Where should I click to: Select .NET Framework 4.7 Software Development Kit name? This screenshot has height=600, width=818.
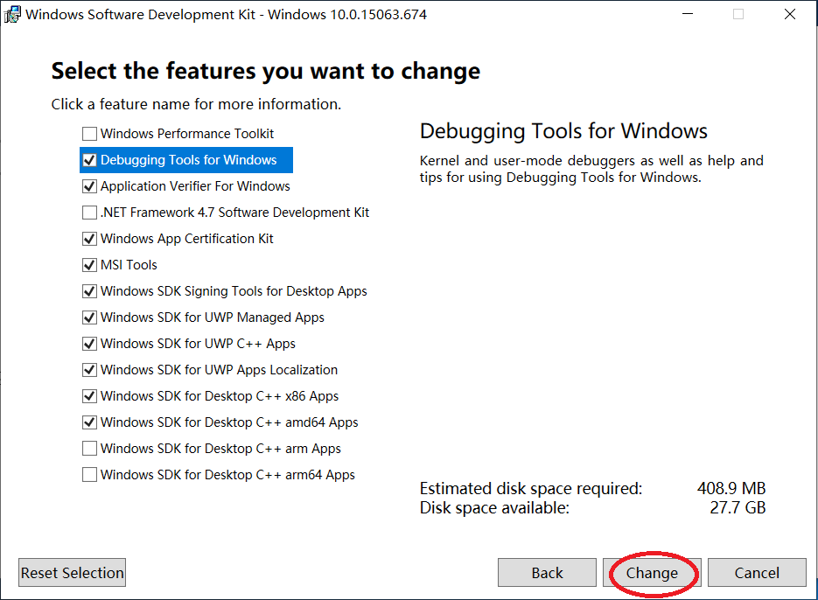[x=234, y=213]
